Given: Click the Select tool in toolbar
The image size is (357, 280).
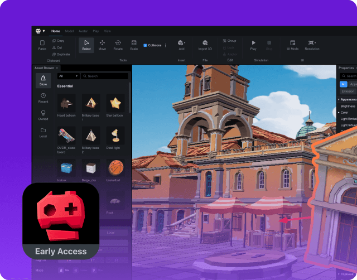Looking at the screenshot, I should [86, 45].
